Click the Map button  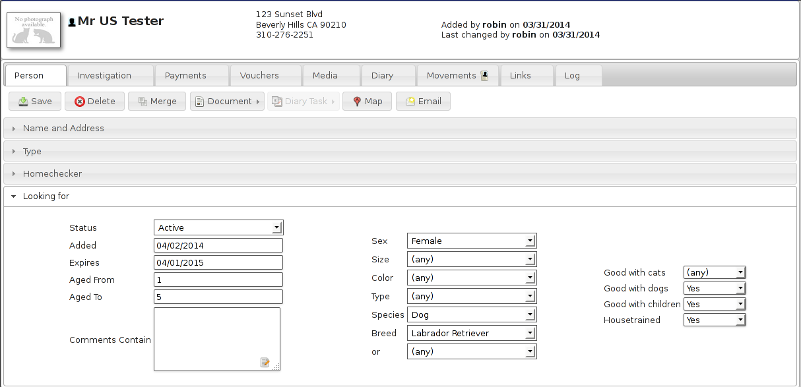click(x=367, y=102)
